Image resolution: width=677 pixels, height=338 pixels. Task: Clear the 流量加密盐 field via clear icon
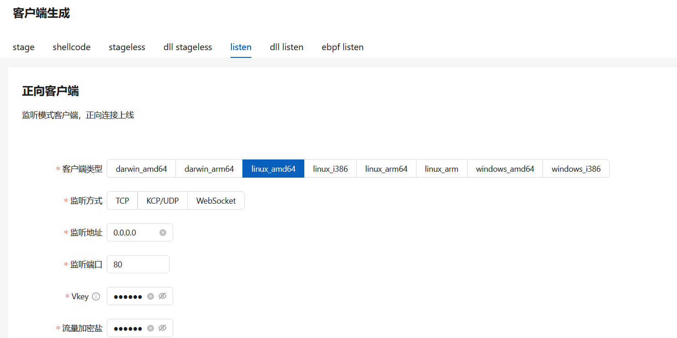tap(150, 328)
